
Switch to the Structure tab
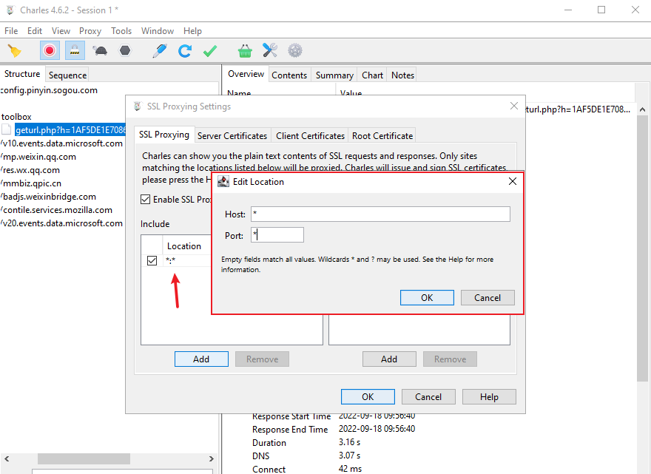pos(22,74)
